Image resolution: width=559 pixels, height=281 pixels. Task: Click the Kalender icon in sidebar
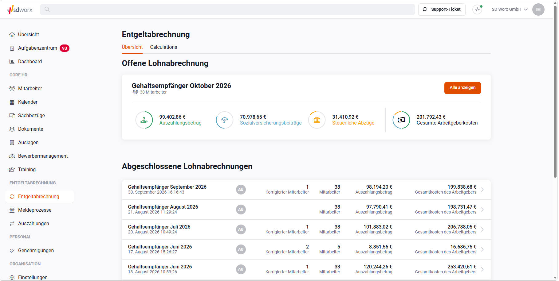[12, 102]
